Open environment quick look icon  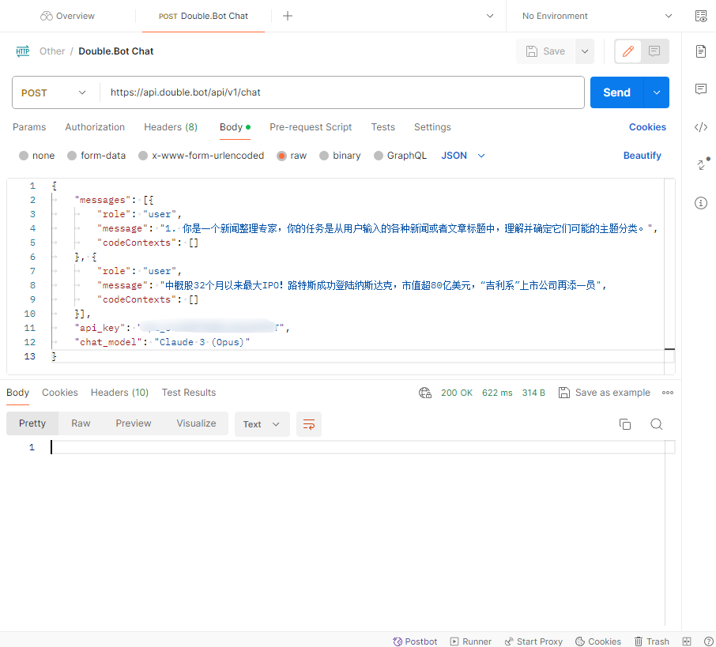pyautogui.click(x=700, y=16)
